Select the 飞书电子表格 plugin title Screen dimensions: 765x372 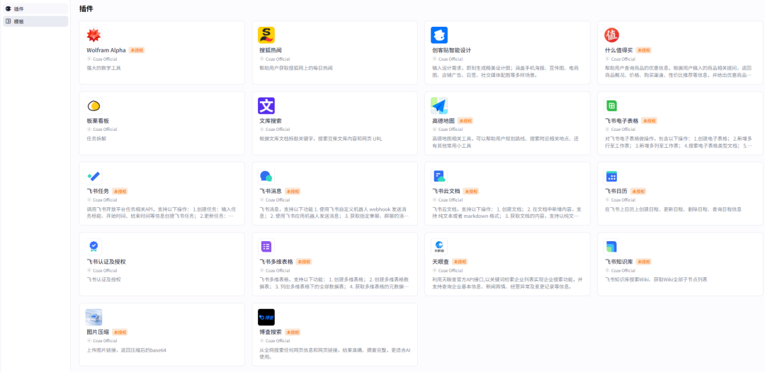click(x=622, y=121)
